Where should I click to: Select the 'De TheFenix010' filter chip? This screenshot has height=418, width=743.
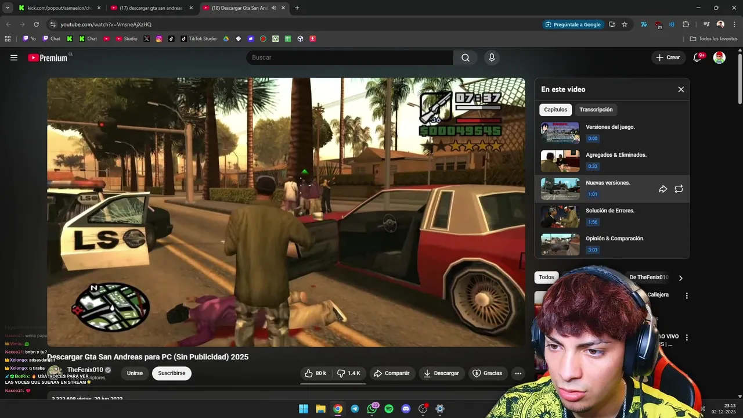coord(648,278)
